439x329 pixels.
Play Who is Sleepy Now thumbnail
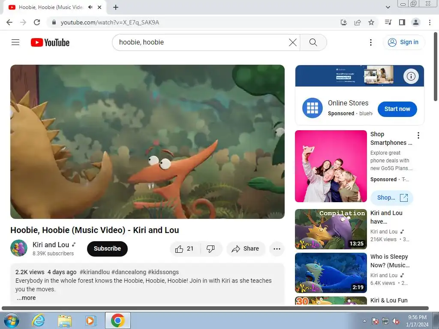point(331,273)
